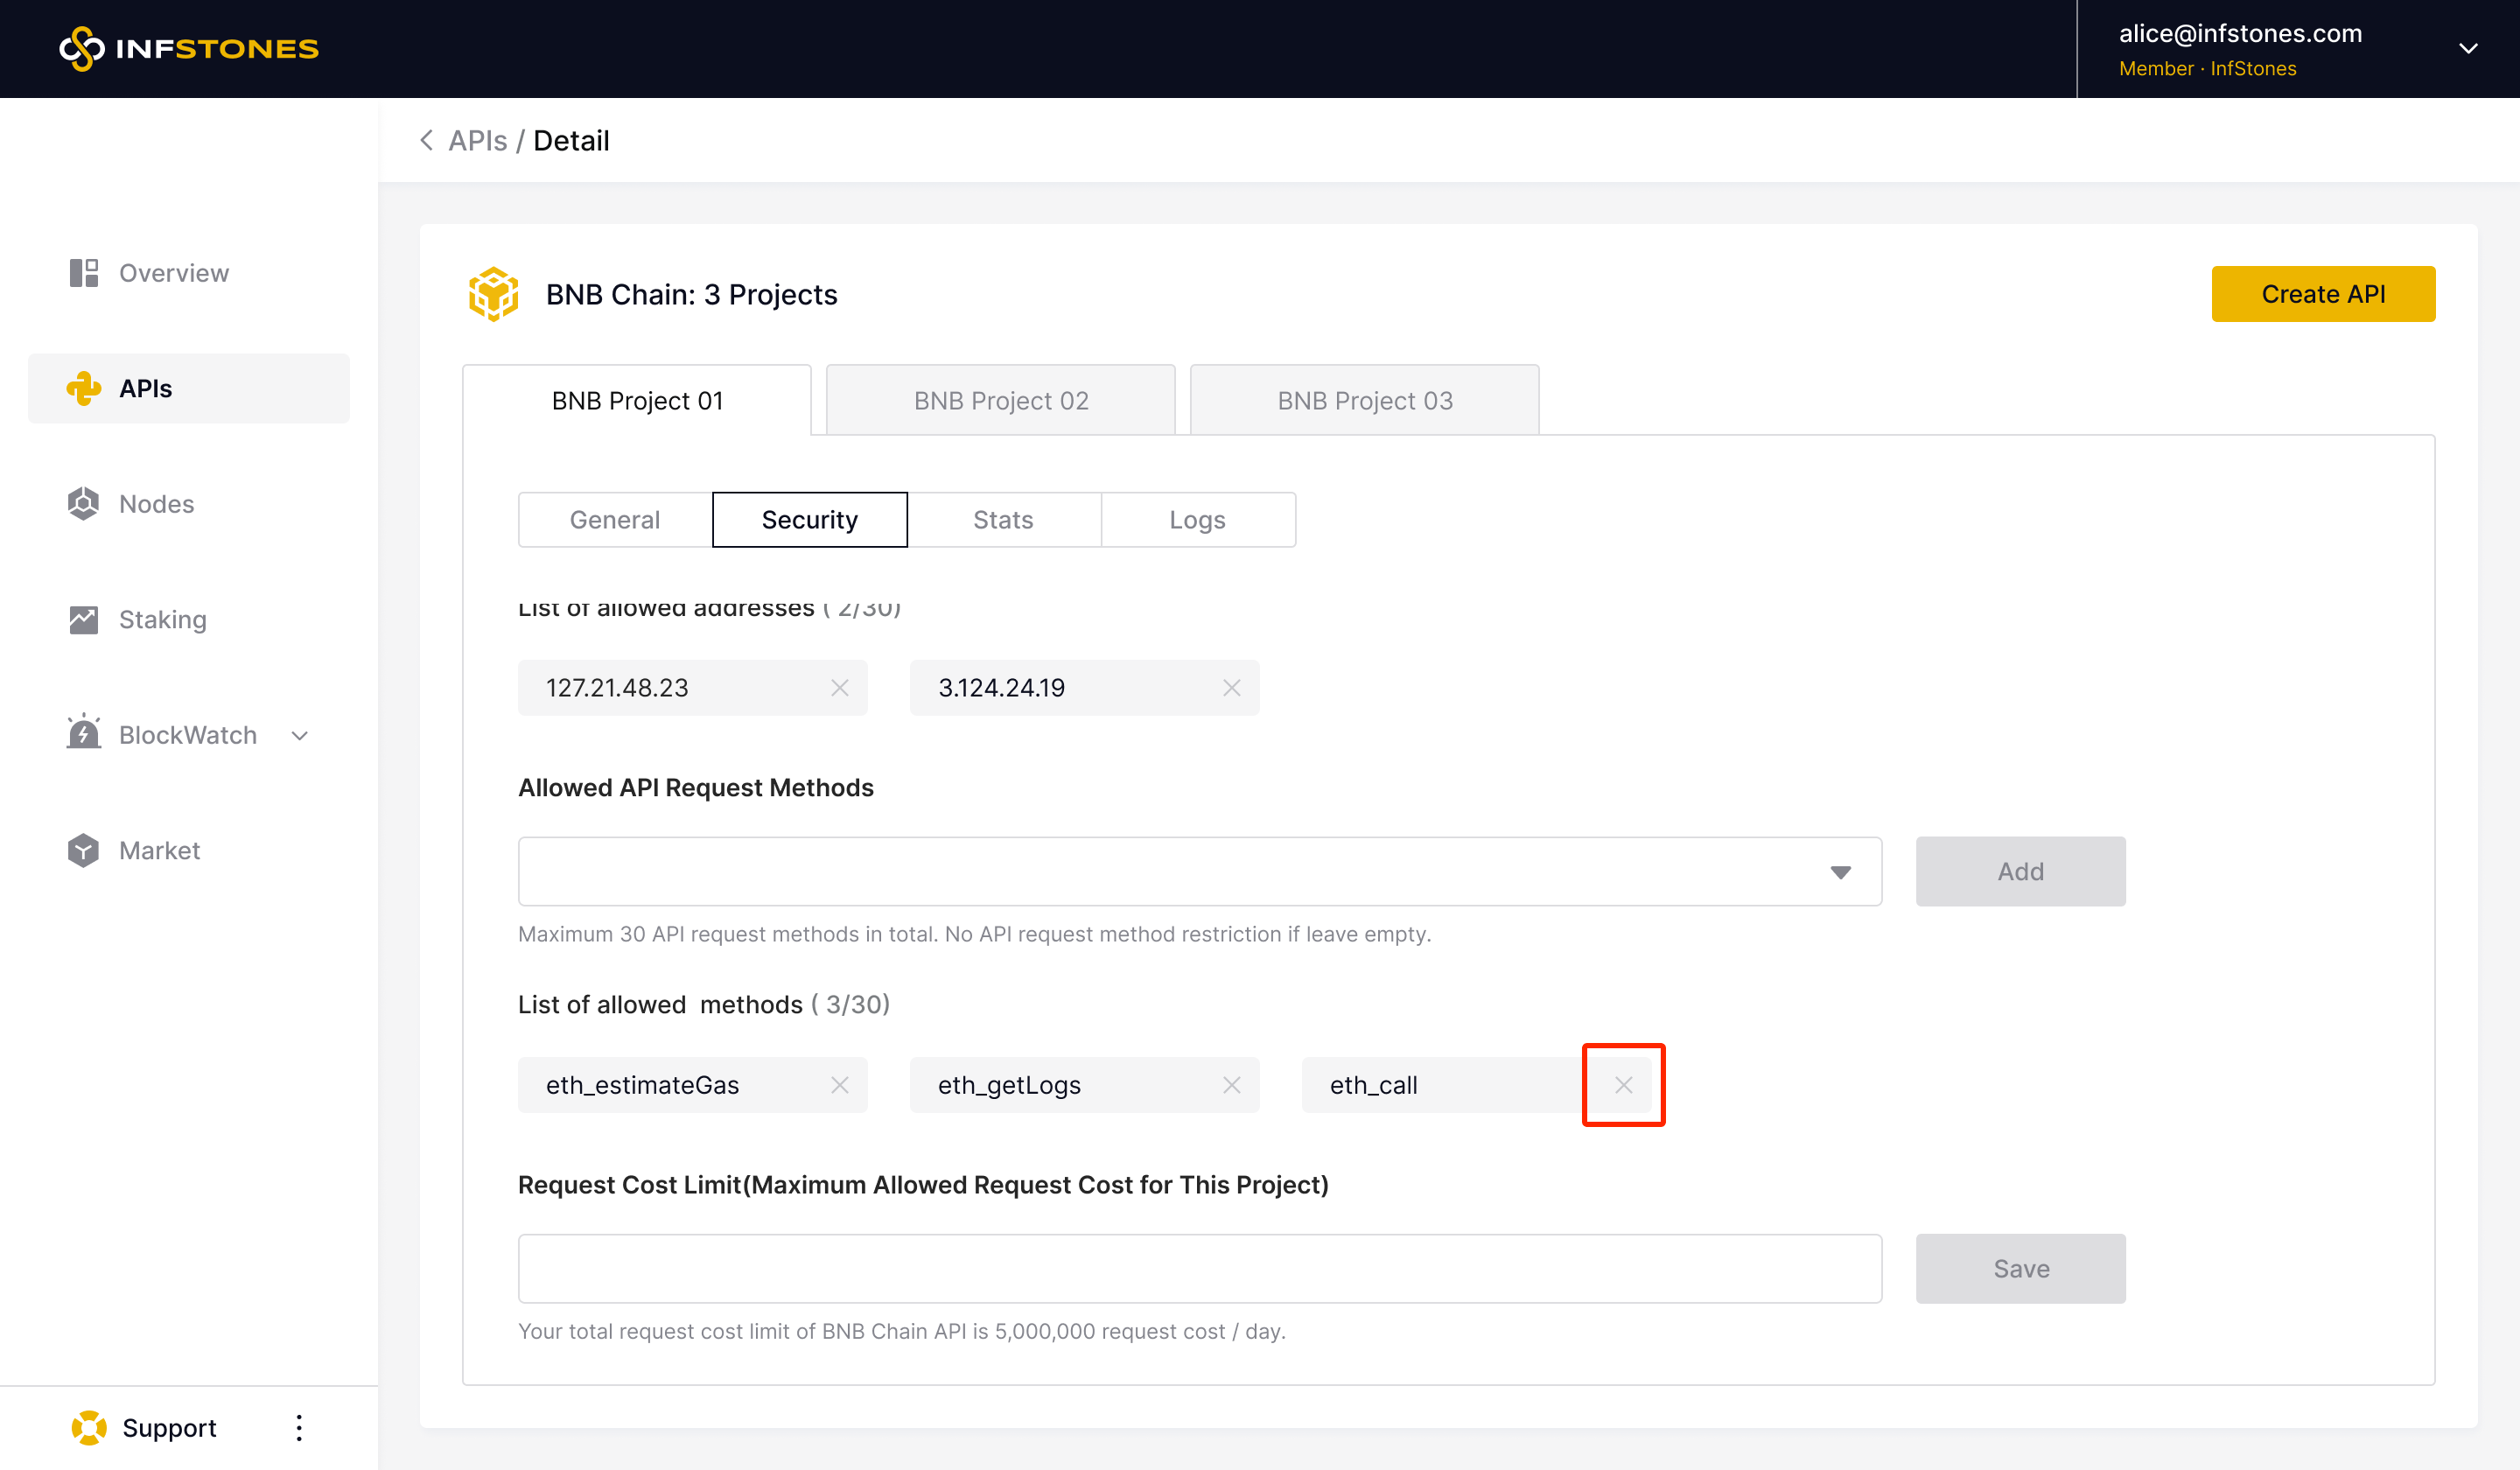2520x1470 pixels.
Task: Open the API request methods dropdown arrow
Action: 1841,872
